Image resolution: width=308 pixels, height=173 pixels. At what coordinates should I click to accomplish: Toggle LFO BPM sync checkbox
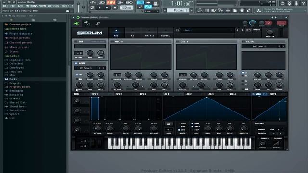192,124
